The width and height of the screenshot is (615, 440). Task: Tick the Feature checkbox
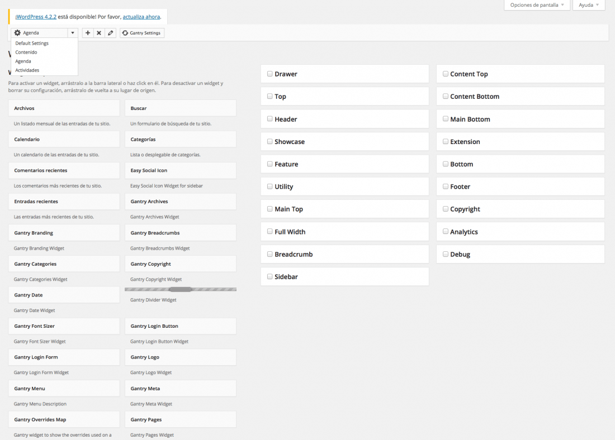[270, 164]
